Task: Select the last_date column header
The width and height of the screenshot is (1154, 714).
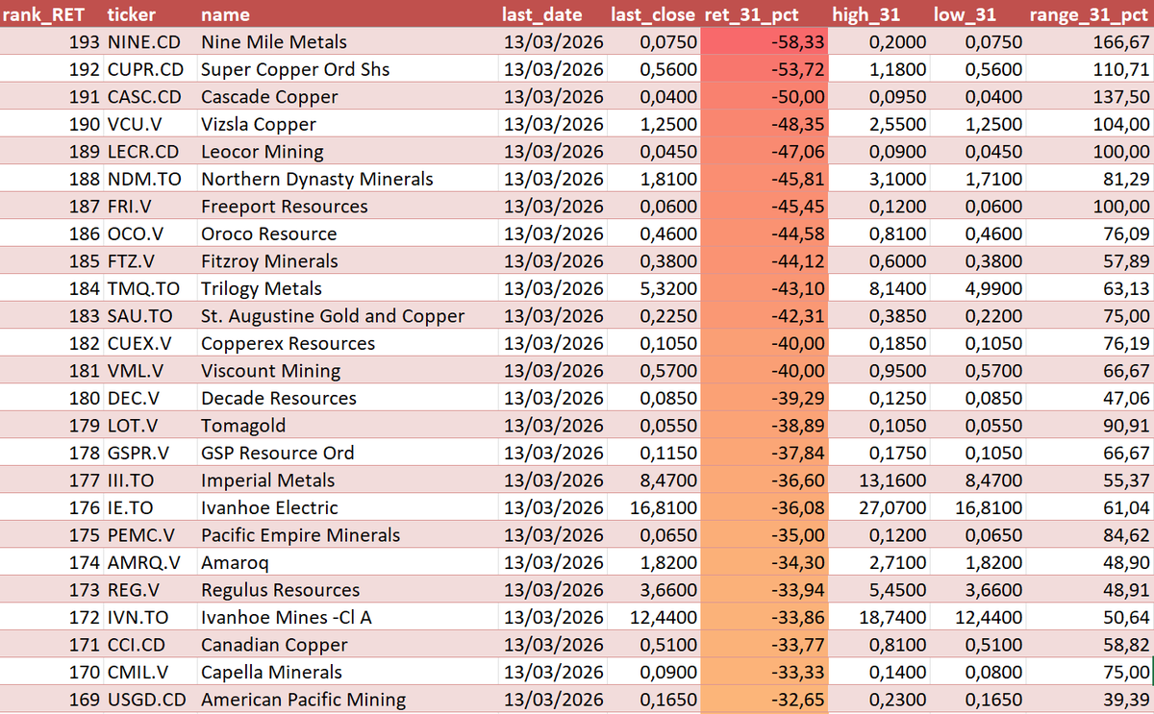Action: coord(553,14)
